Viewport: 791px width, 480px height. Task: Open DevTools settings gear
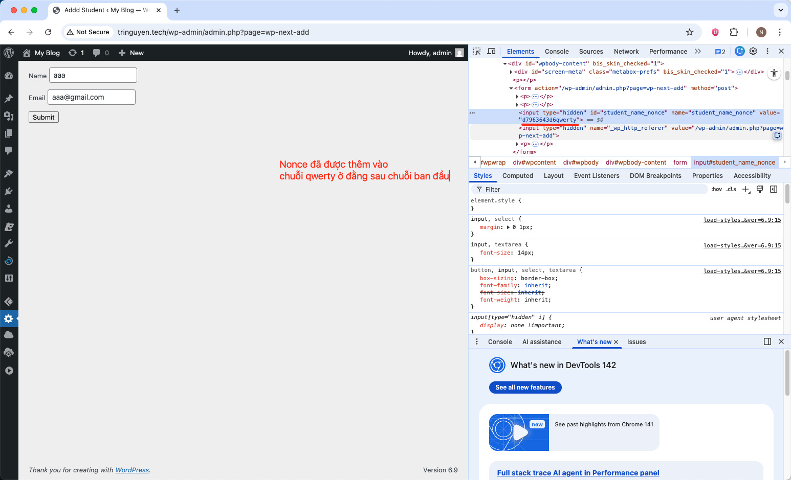pos(753,51)
